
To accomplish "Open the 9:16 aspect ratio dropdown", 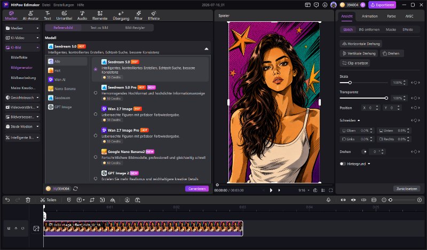I will [x=304, y=190].
